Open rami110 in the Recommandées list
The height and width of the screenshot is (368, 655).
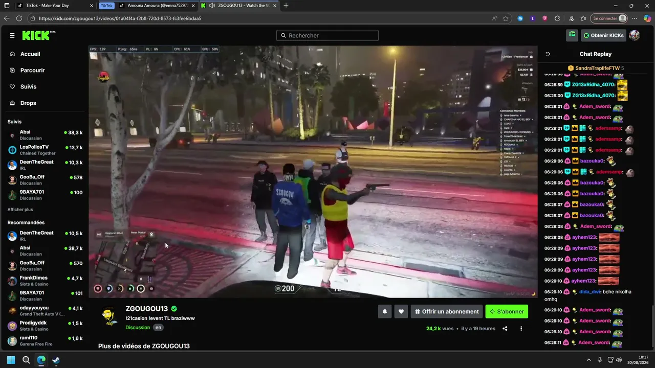[45, 340]
